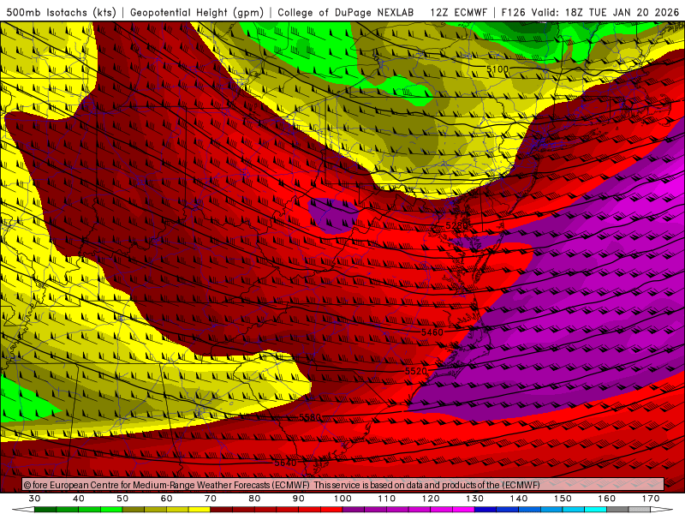Click the 5640 height contour label
This screenshot has height=514, width=685.
tap(285, 463)
